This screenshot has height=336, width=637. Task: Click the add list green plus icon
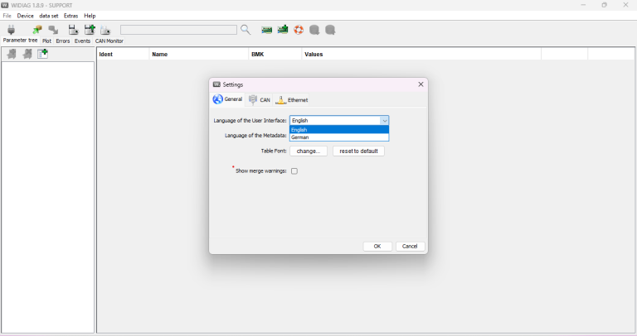(42, 54)
